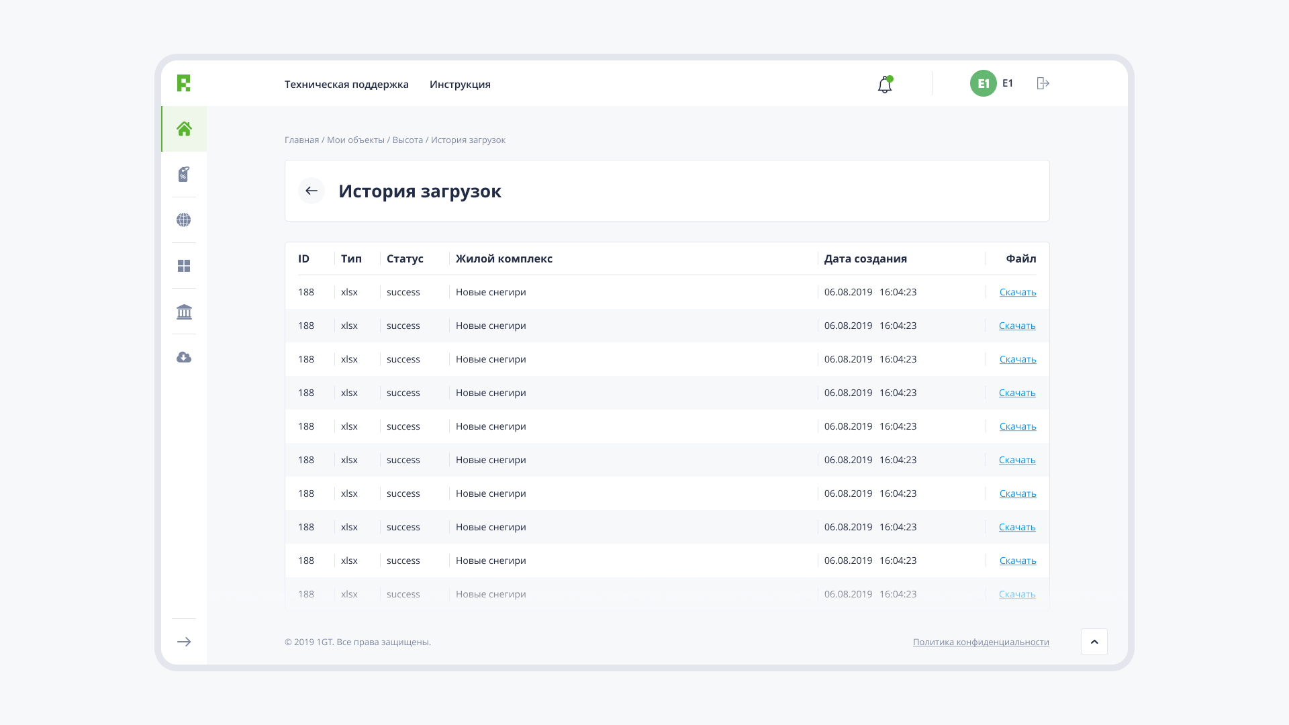Go back with the arrow beside История загрузок

pyautogui.click(x=312, y=191)
